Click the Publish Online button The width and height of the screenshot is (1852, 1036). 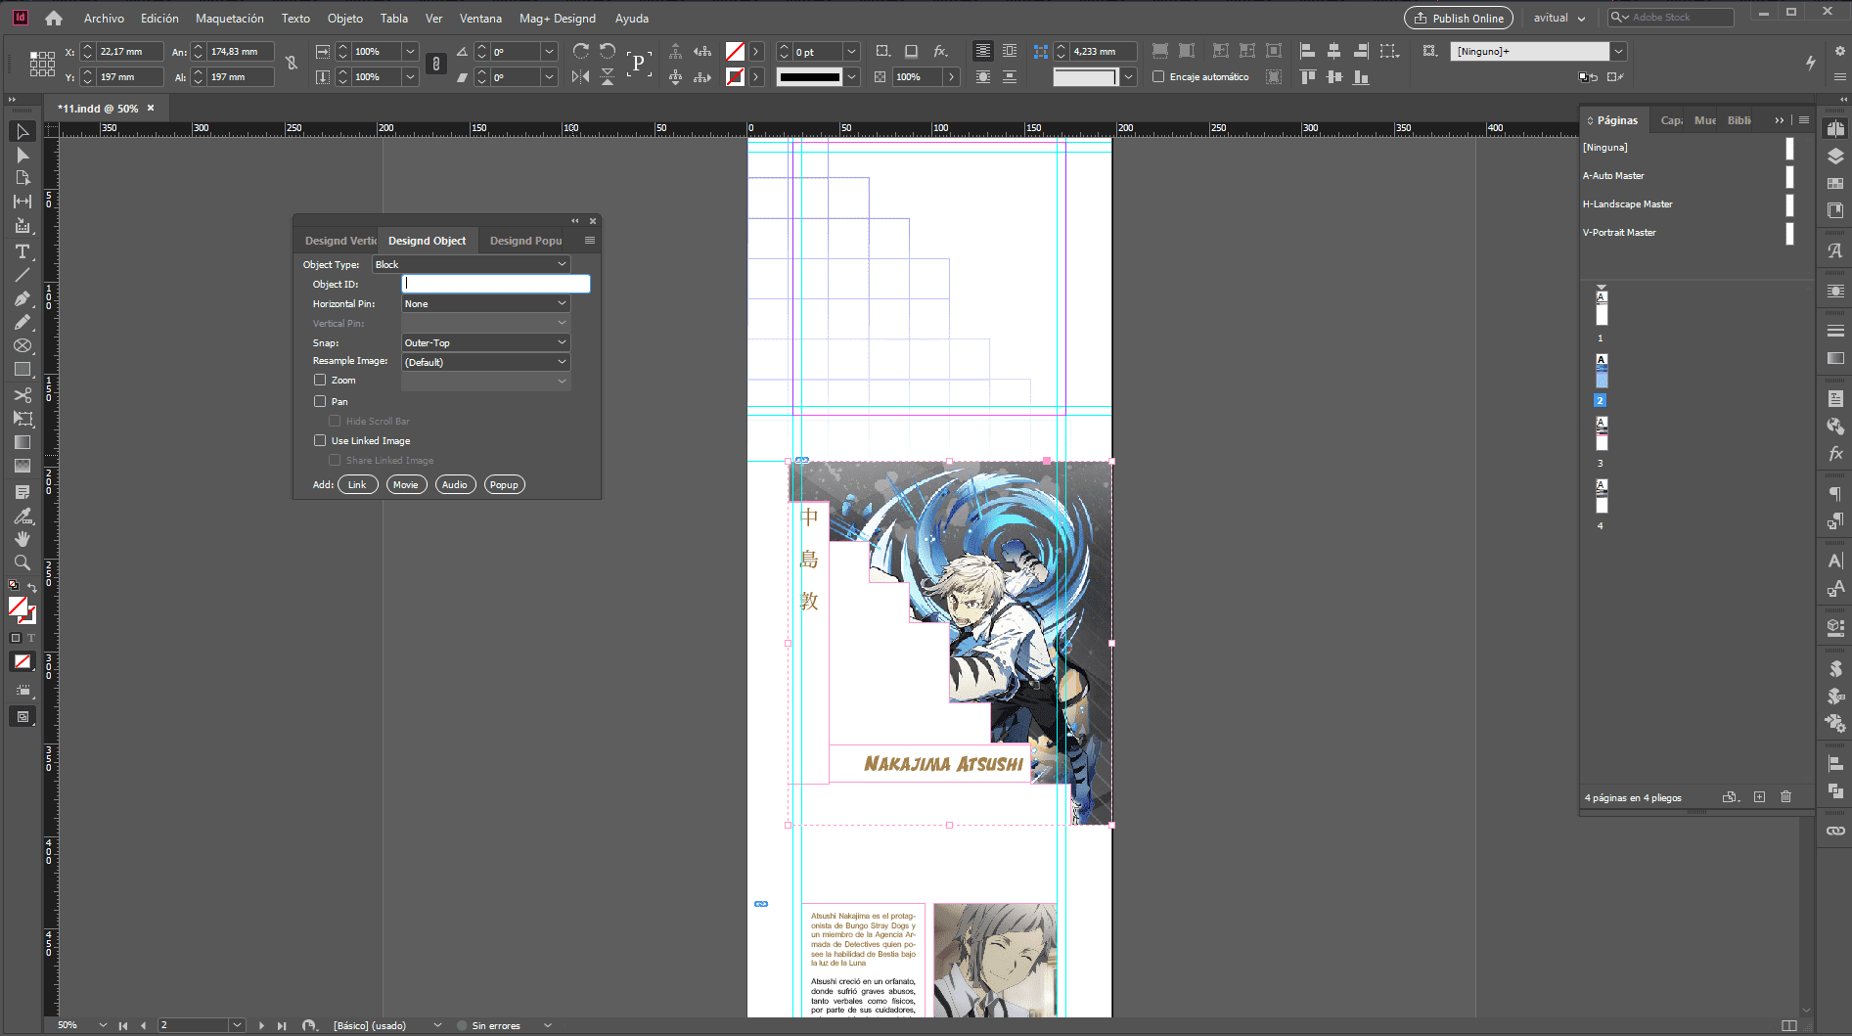[x=1458, y=18]
